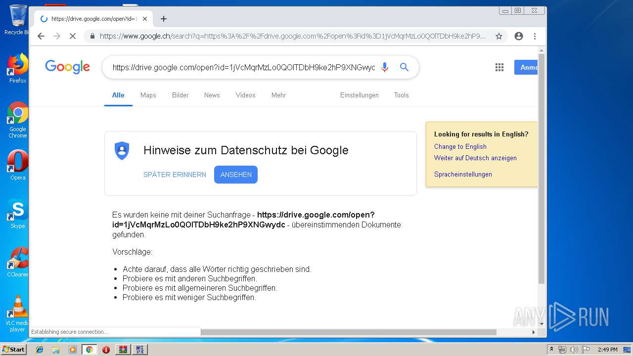Select the Alle search tab

point(118,95)
